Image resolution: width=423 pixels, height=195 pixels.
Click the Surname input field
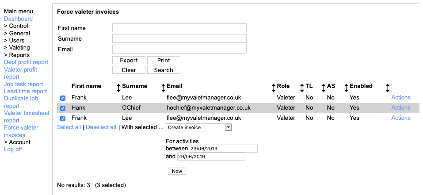point(179,38)
